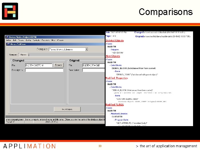Click the New Objects heading in report
The image size is (200, 150).
tap(113, 56)
